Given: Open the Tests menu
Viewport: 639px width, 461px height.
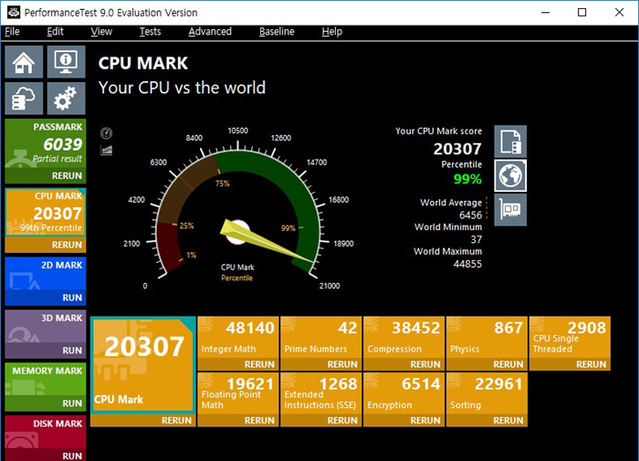Looking at the screenshot, I should [x=150, y=32].
